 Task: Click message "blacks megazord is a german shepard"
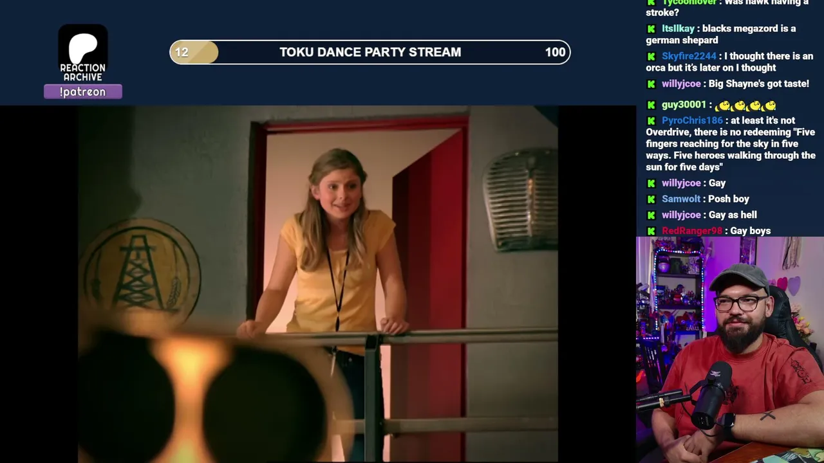click(x=721, y=35)
